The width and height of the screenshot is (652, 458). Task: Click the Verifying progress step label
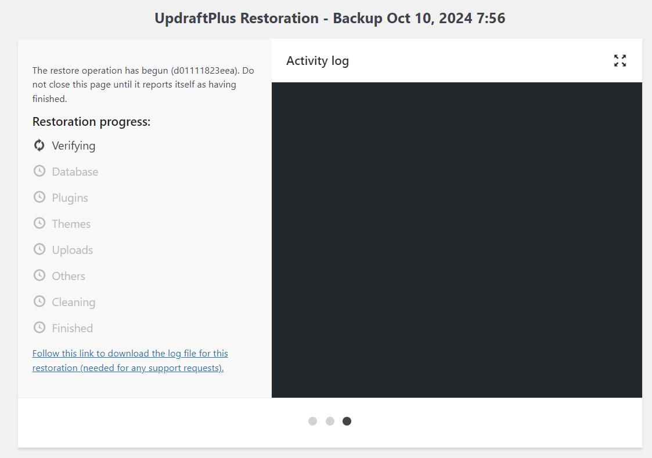tap(74, 146)
